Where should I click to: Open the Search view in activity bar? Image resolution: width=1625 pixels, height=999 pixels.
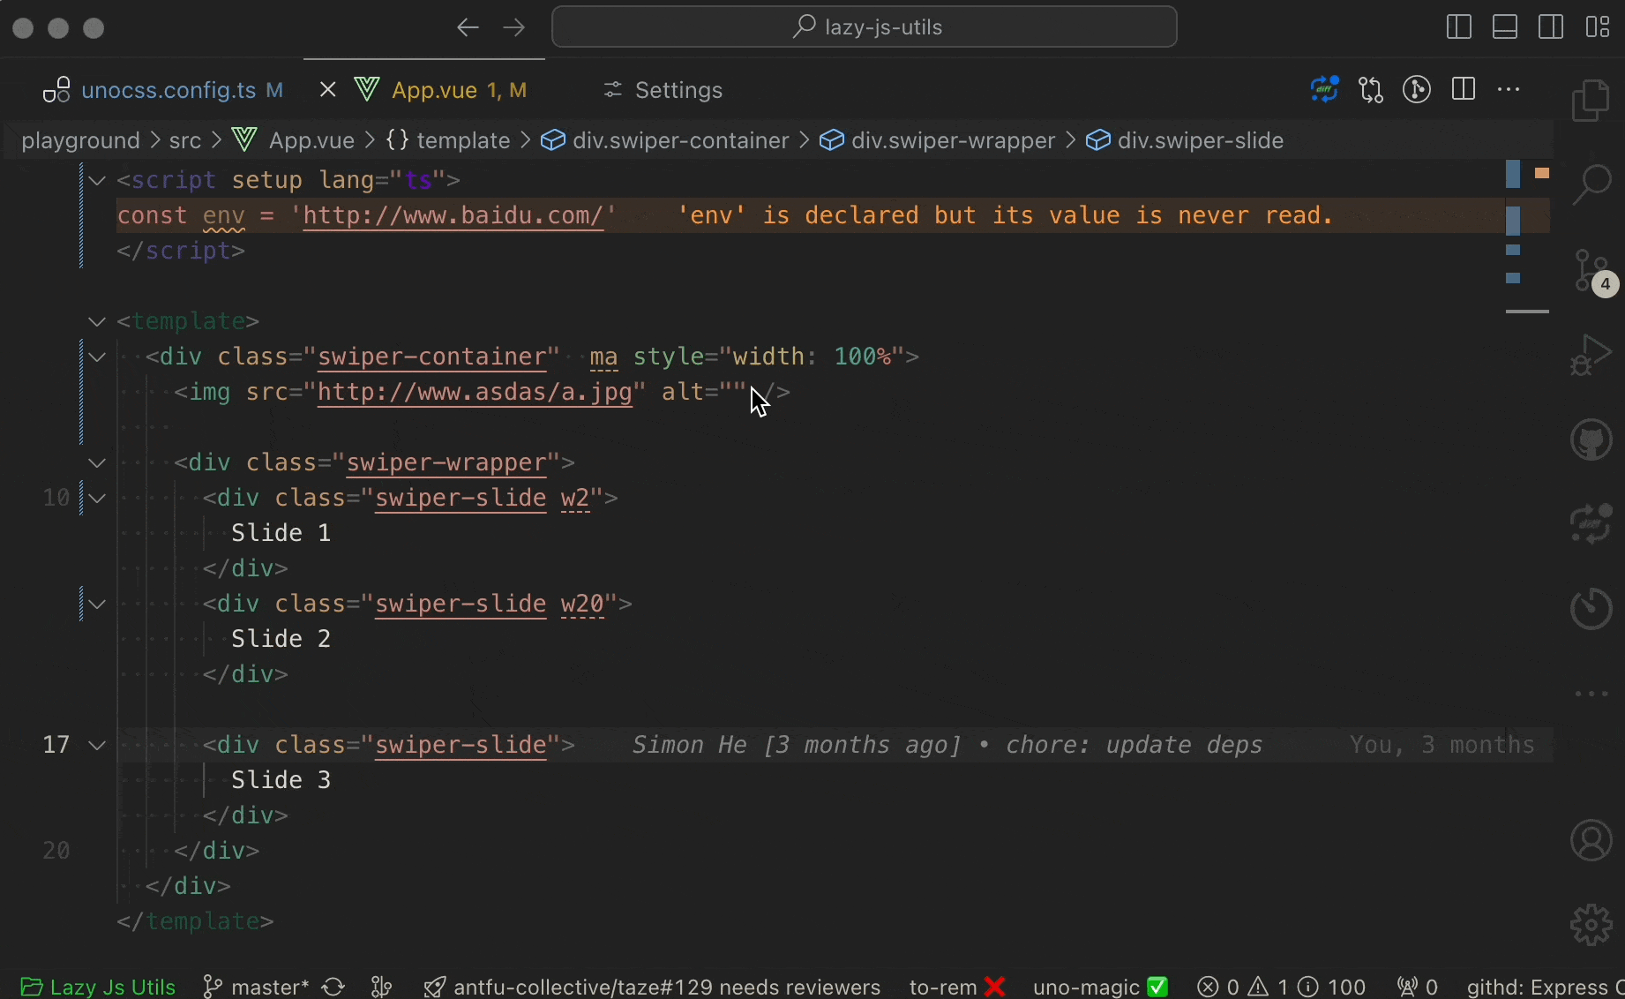pos(1591,184)
